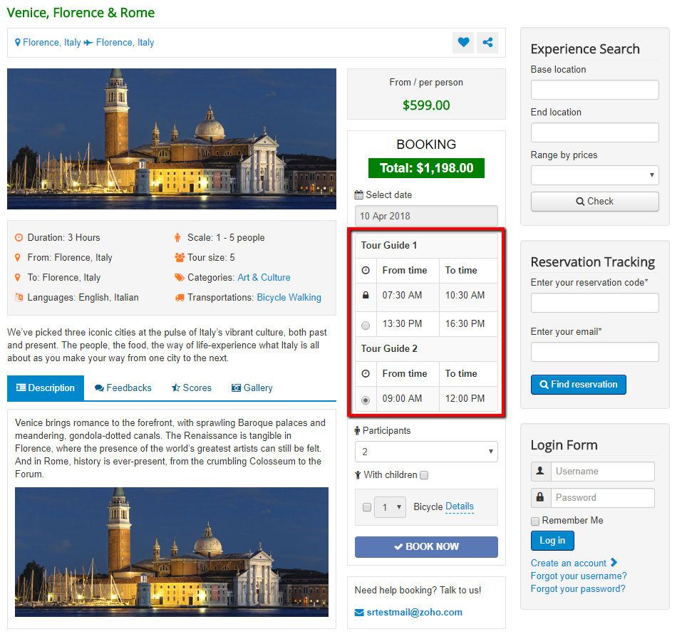Open the Gallery tab
This screenshot has height=634, width=677.
point(252,388)
